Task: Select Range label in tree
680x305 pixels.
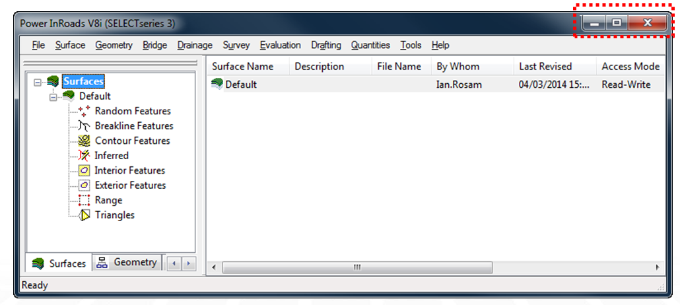Action: 108,200
